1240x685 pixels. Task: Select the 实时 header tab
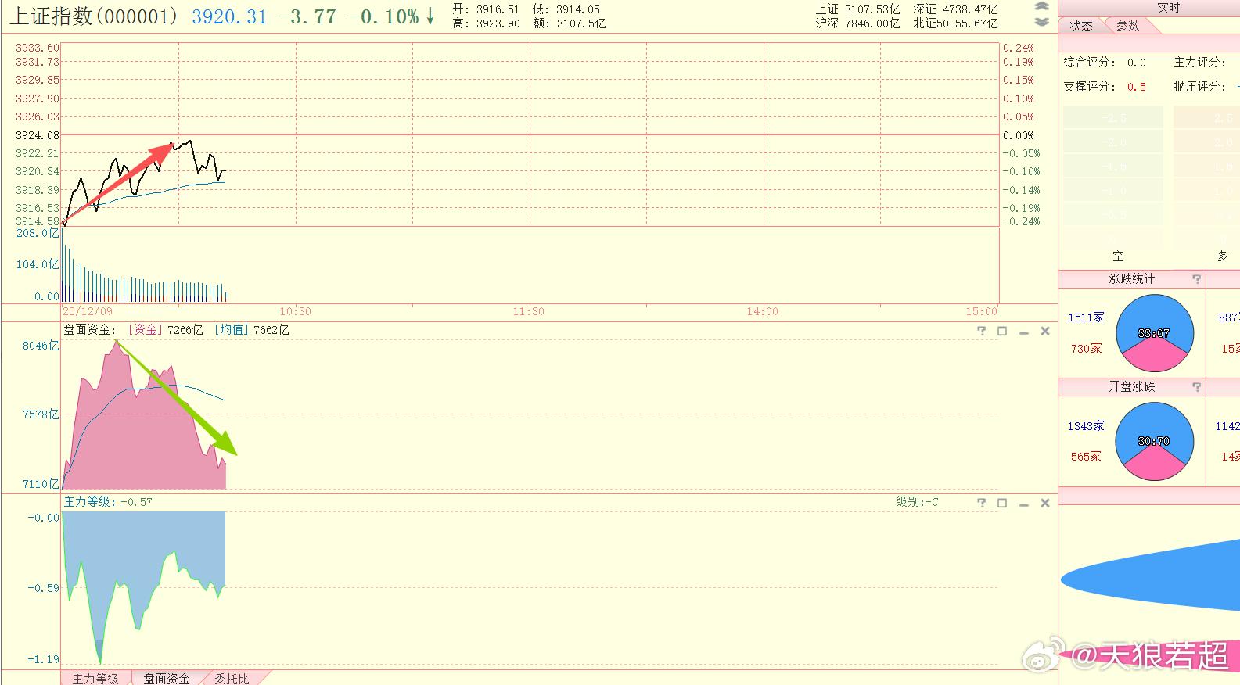(x=1168, y=8)
